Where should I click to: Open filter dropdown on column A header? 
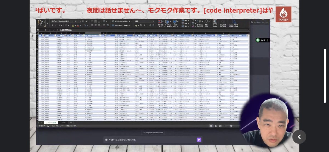point(43,35)
